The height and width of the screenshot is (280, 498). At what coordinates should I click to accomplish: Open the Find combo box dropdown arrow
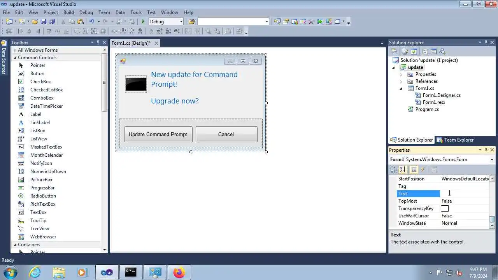coord(267,22)
